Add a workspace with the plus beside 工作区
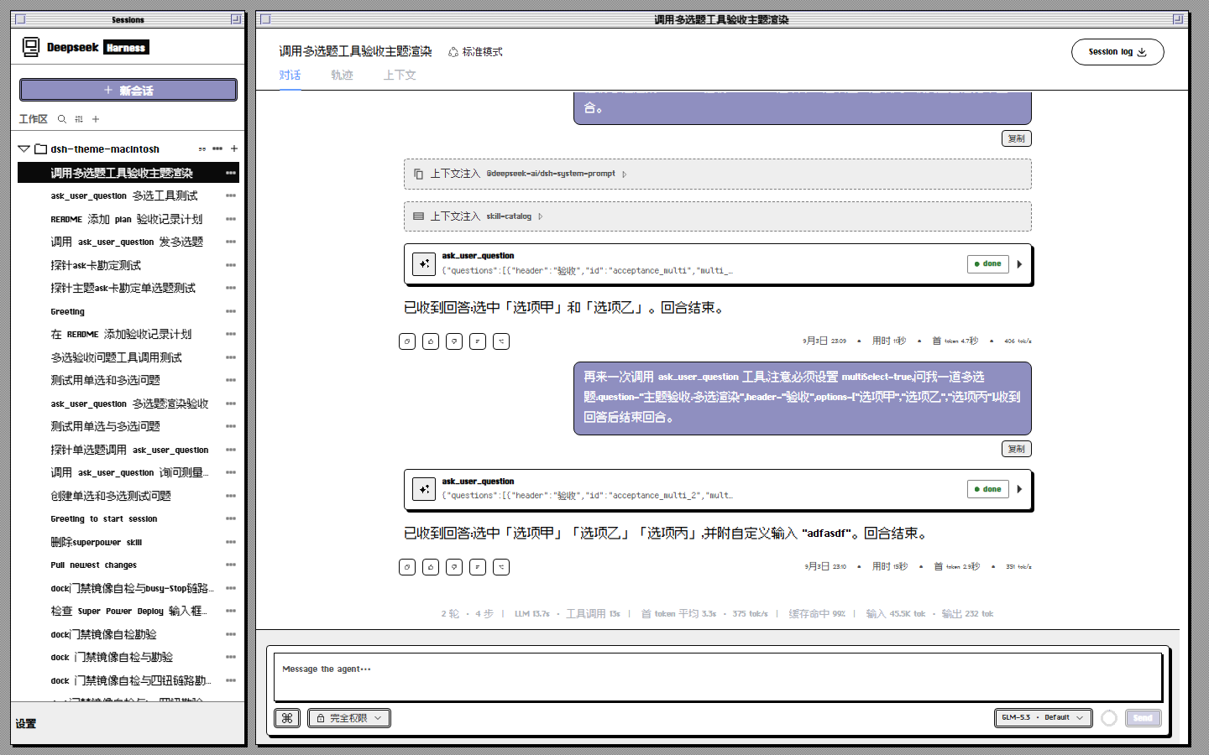 (x=96, y=119)
